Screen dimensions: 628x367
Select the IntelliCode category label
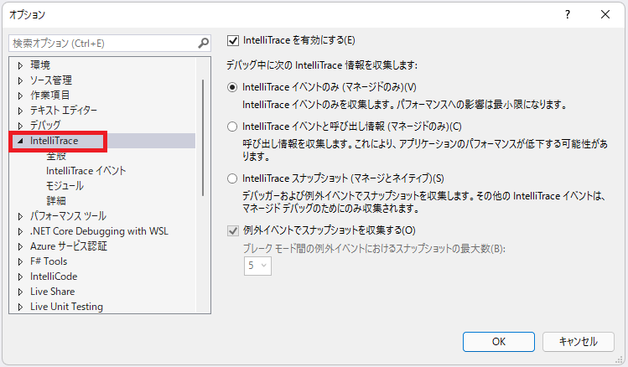pos(54,277)
